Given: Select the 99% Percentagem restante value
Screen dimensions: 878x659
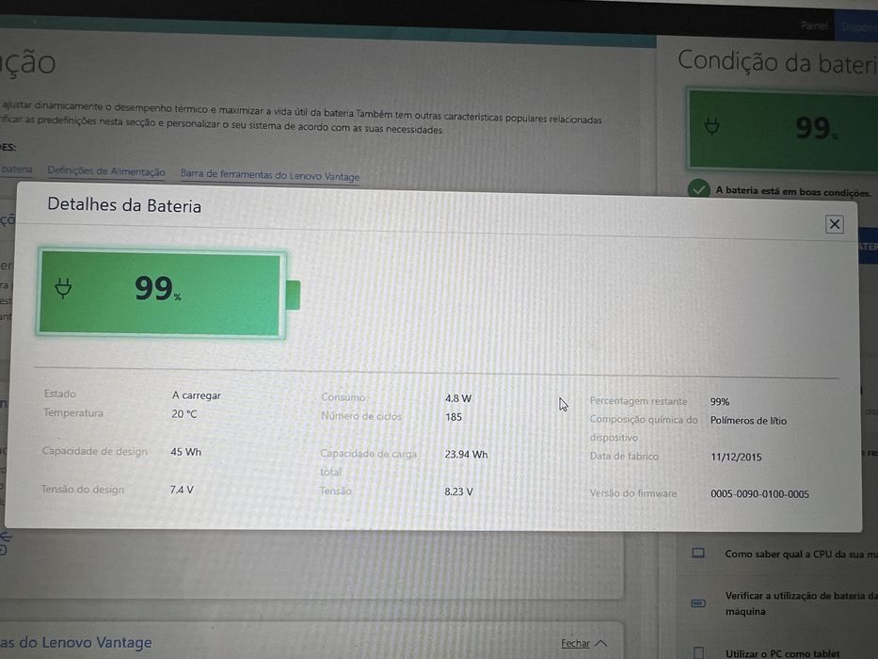Looking at the screenshot, I should pos(720,402).
